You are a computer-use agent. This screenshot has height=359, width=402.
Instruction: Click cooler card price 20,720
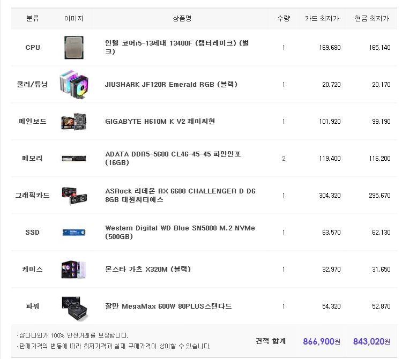click(x=331, y=84)
